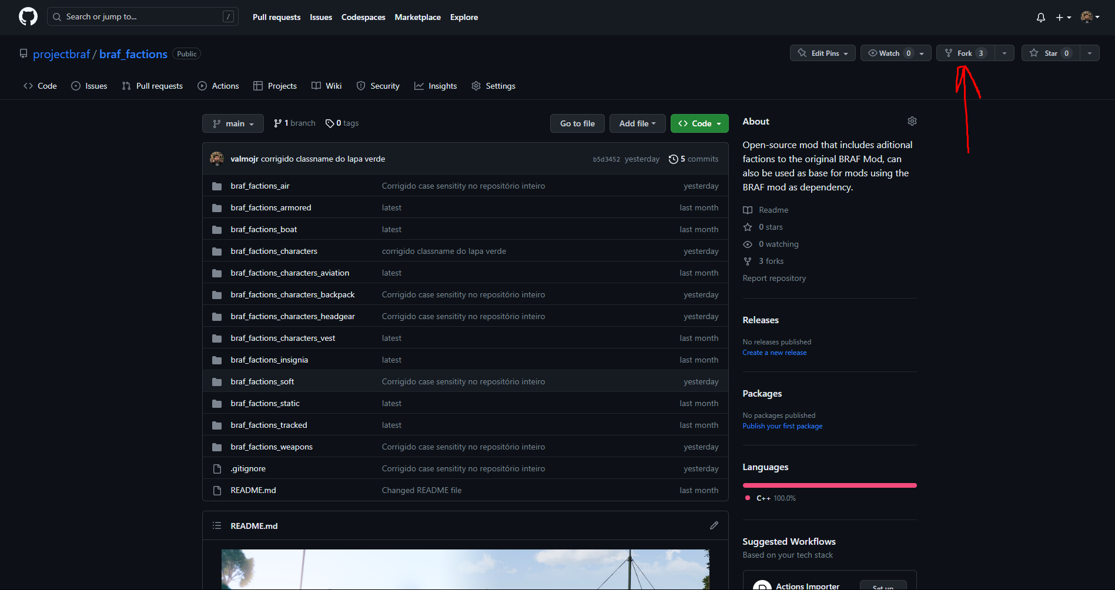Open the Security tab
Screen dimensions: 1115x590
point(378,86)
